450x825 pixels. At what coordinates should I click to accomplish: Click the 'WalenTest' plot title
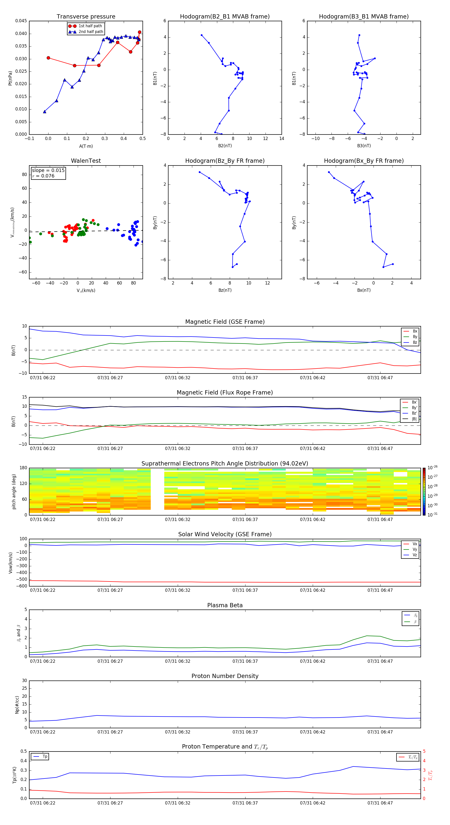(86, 161)
